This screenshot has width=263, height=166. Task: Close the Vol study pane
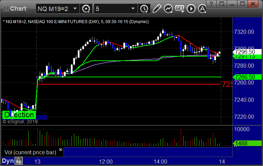coord(60,149)
